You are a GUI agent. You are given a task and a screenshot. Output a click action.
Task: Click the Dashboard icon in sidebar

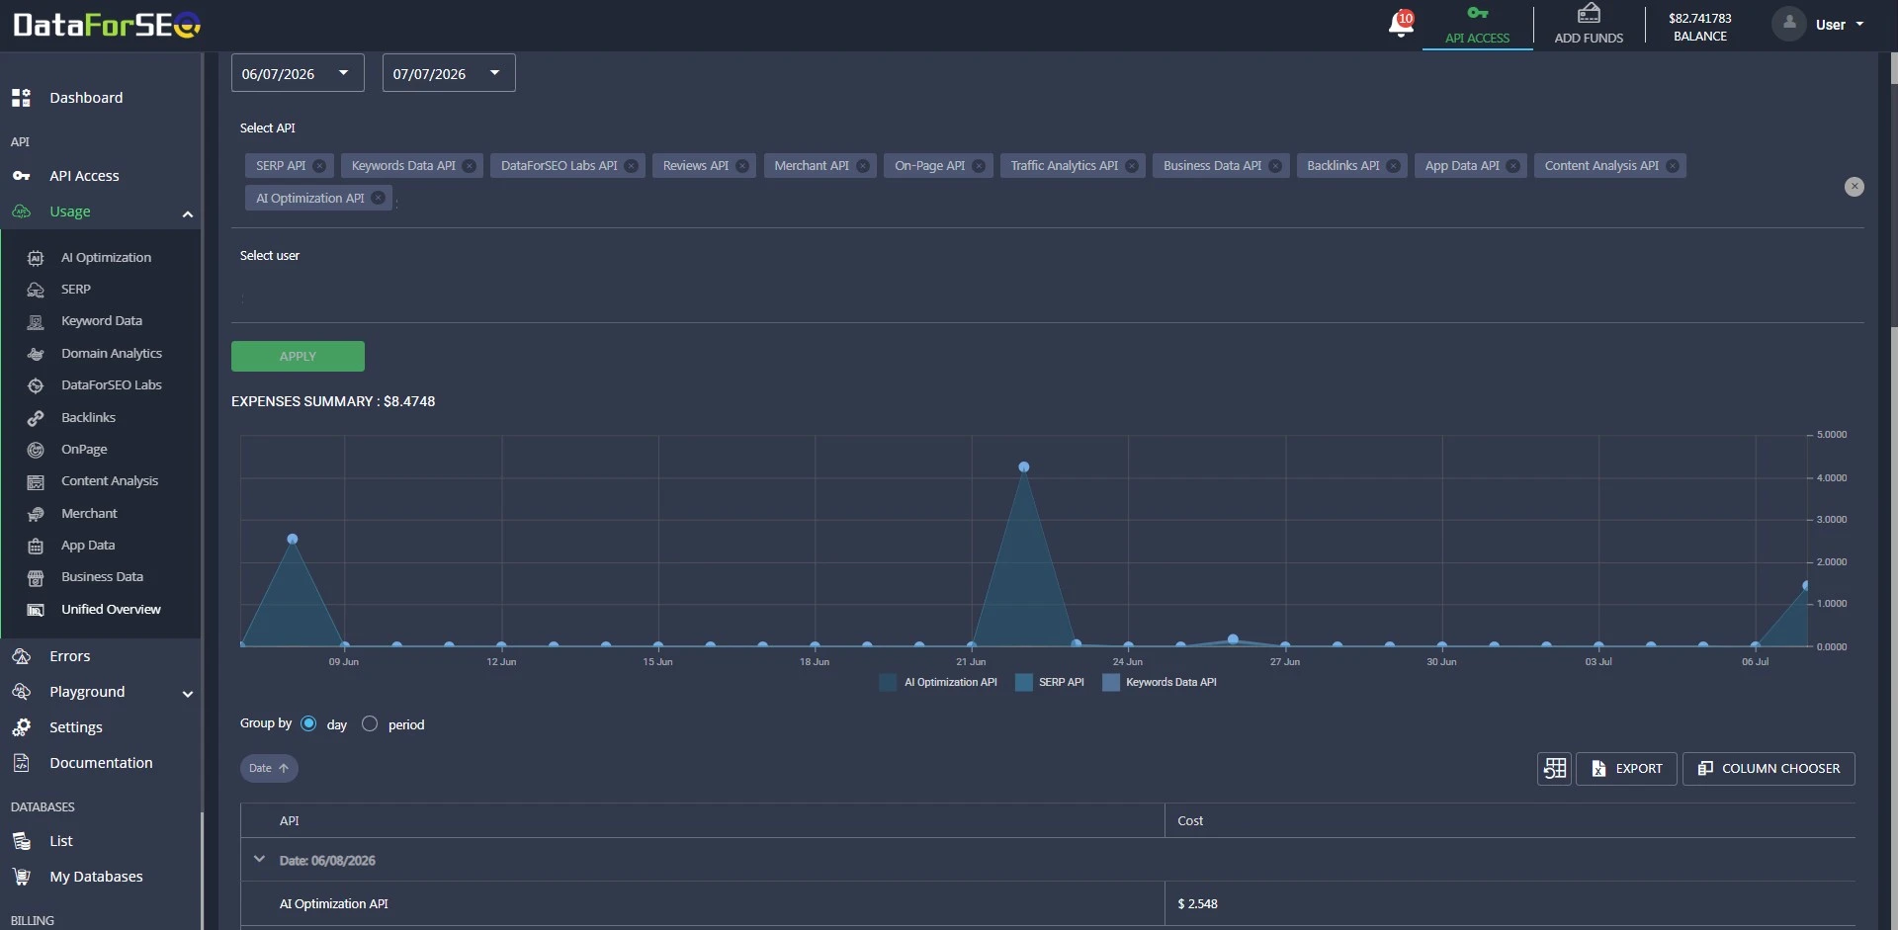21,98
